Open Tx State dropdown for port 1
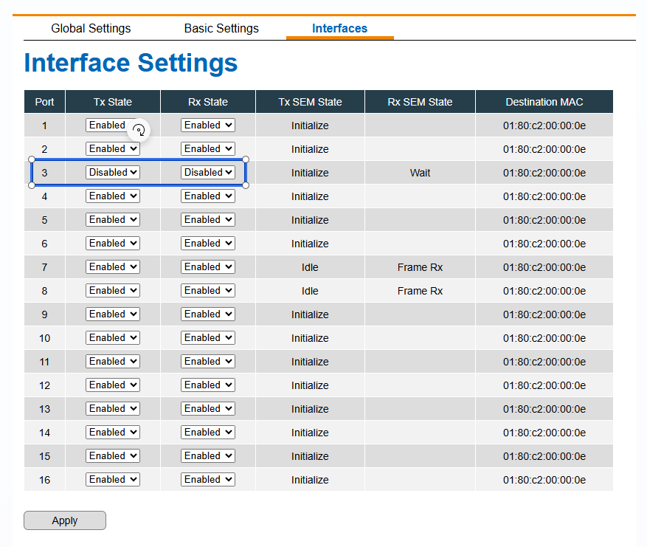Screen dimensions: 647x547 [x=113, y=125]
